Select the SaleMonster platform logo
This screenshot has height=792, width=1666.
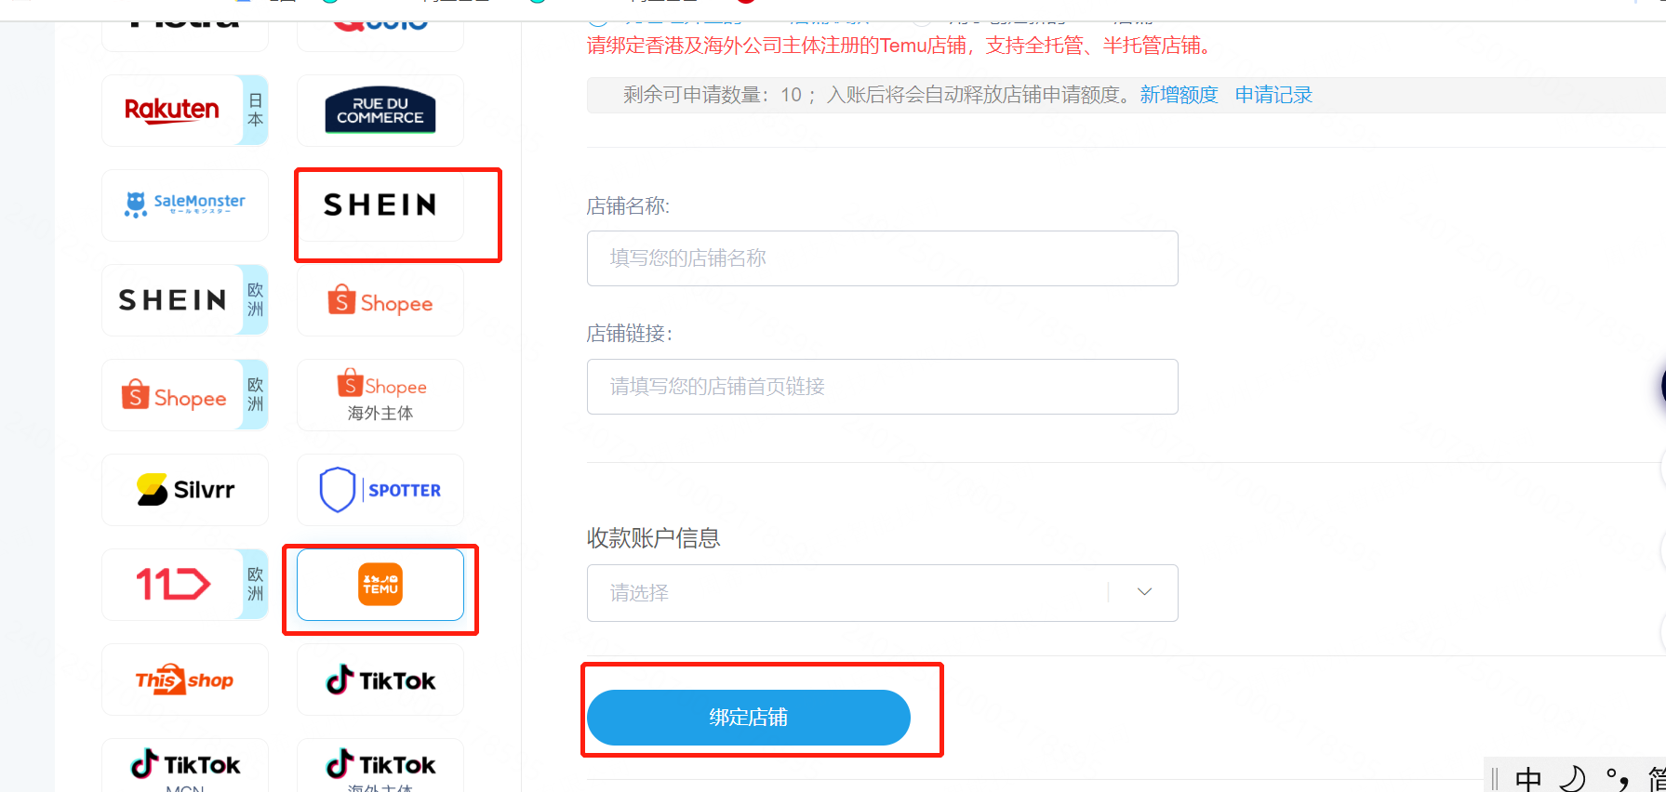pyautogui.click(x=185, y=205)
